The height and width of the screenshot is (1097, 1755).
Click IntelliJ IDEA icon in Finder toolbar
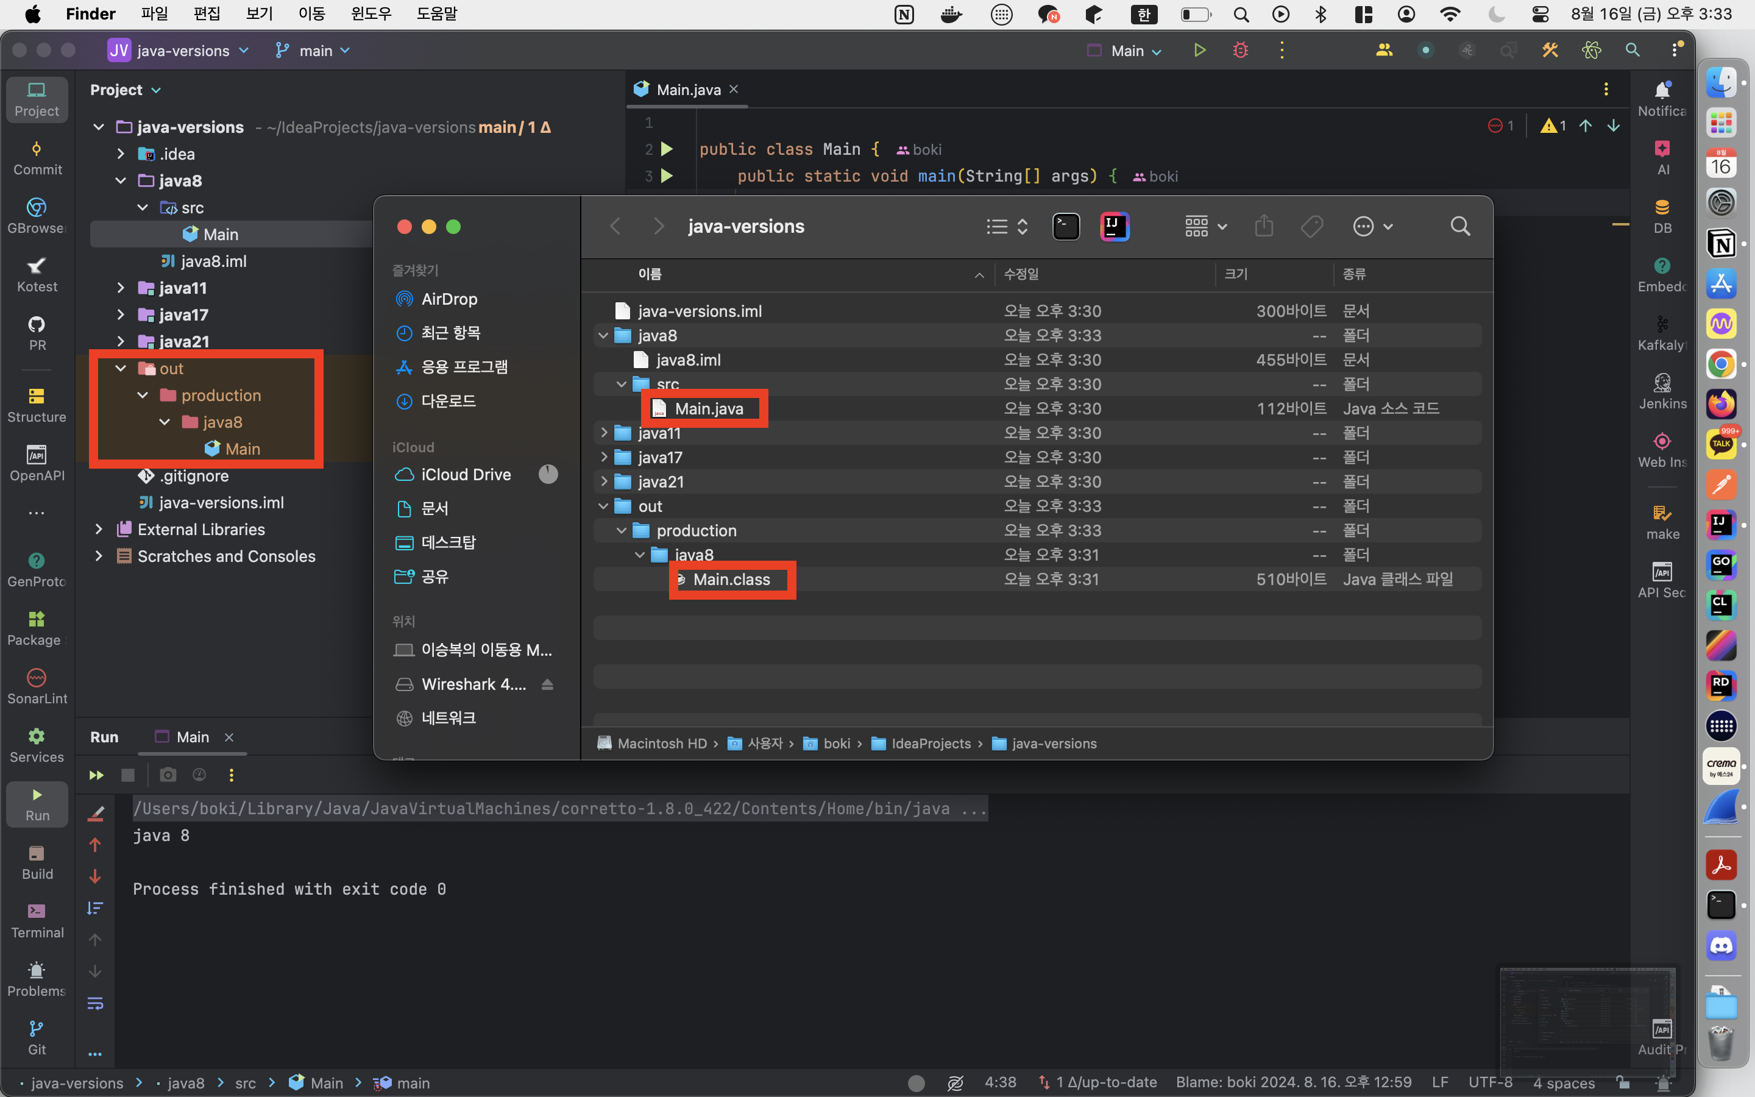click(1114, 226)
